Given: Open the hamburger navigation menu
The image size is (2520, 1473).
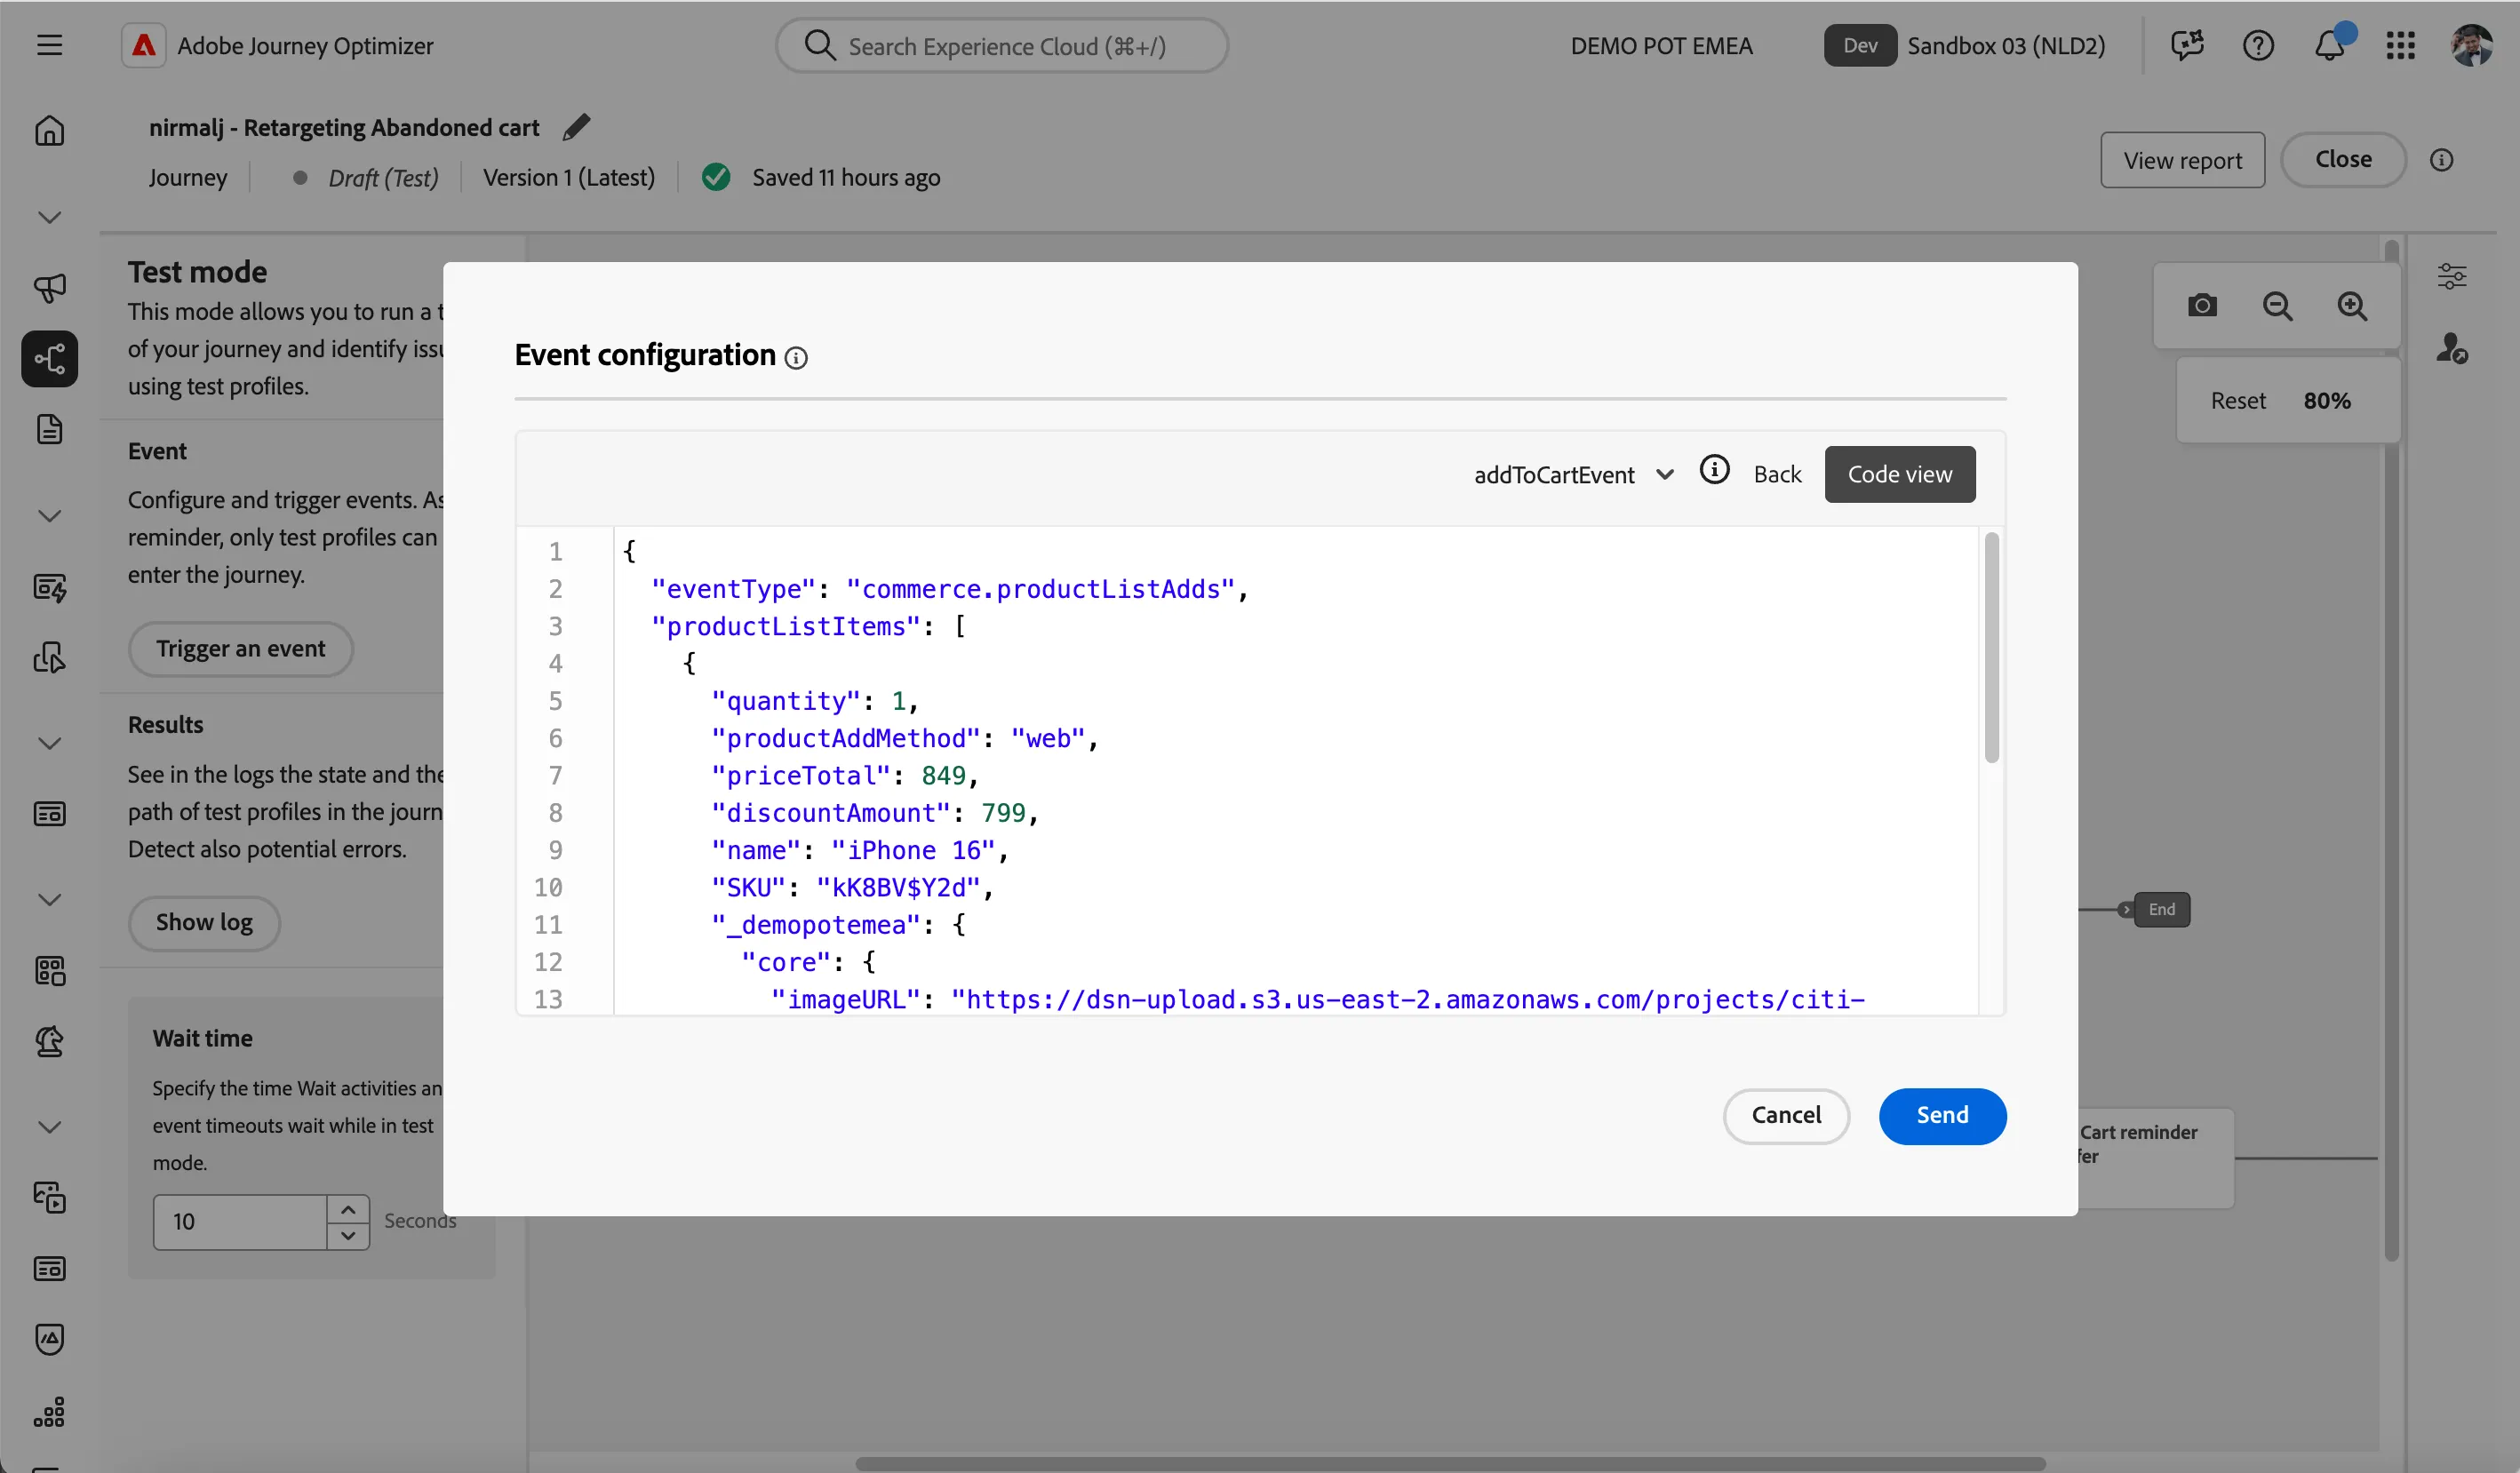Looking at the screenshot, I should pyautogui.click(x=49, y=45).
